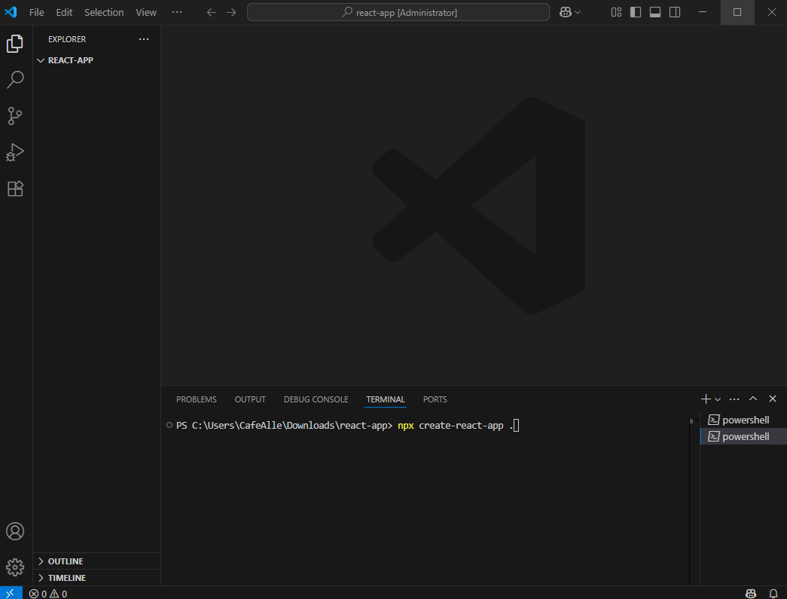Toggle the secondary side bar

[x=675, y=13]
